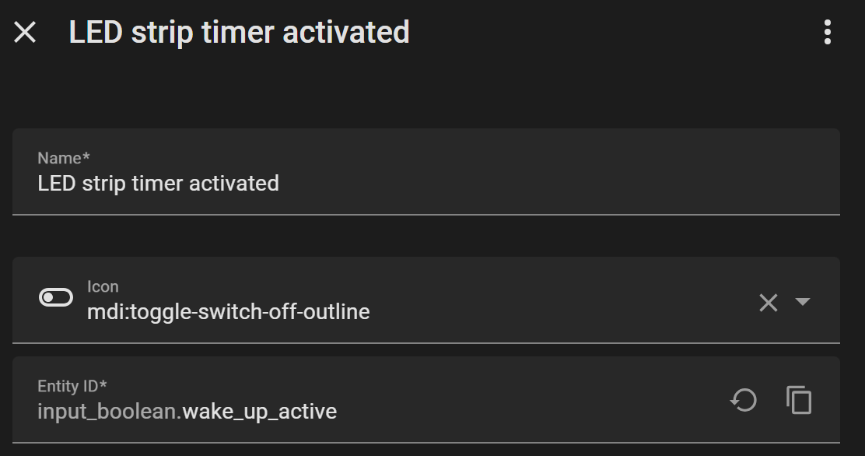Click the restore default Entity ID icon

(x=744, y=399)
